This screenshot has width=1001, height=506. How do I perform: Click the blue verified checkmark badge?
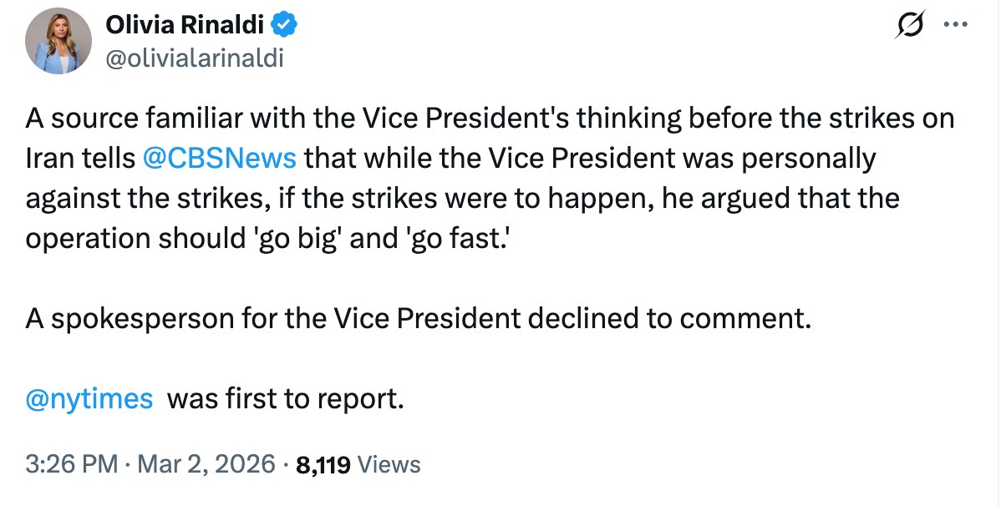tap(285, 26)
